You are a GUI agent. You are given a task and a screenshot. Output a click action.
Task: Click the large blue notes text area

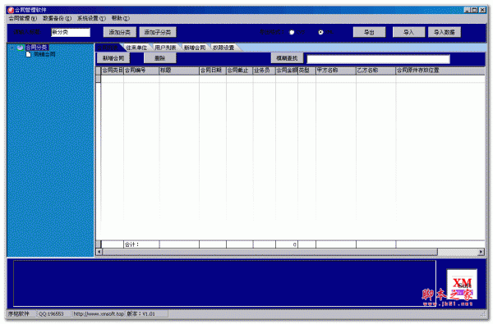(x=224, y=284)
